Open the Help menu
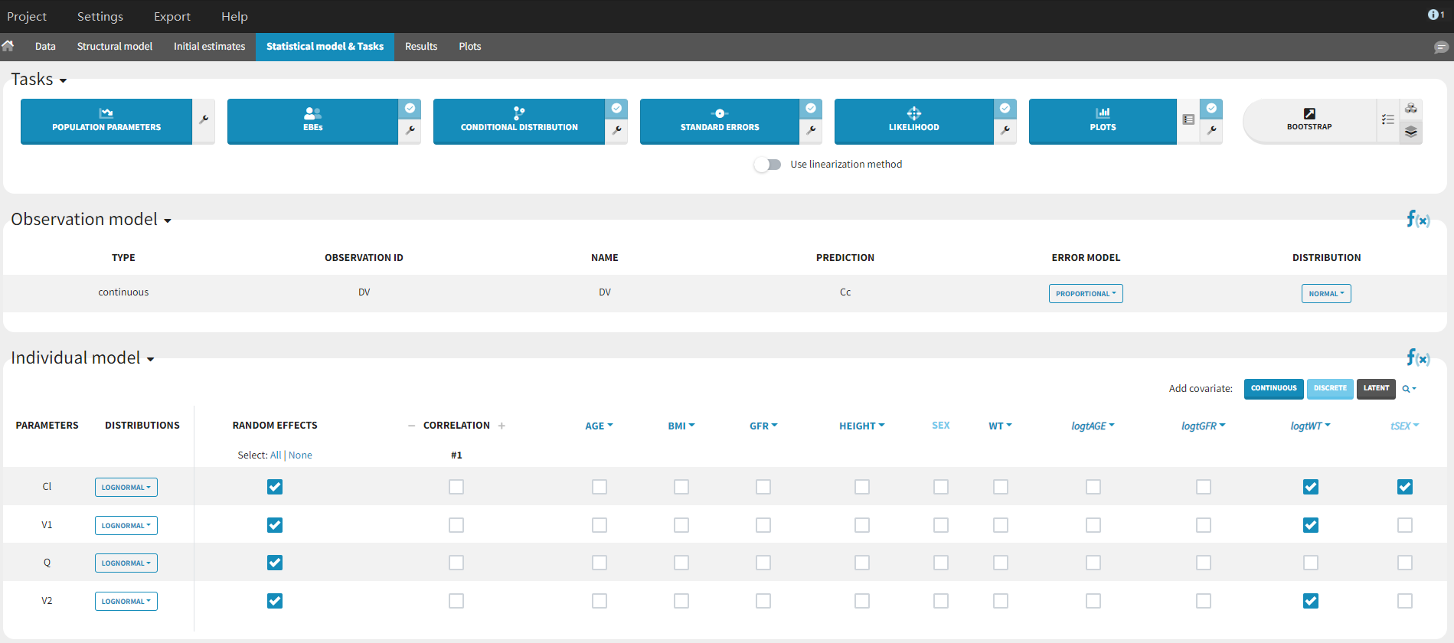This screenshot has width=1454, height=643. [234, 16]
